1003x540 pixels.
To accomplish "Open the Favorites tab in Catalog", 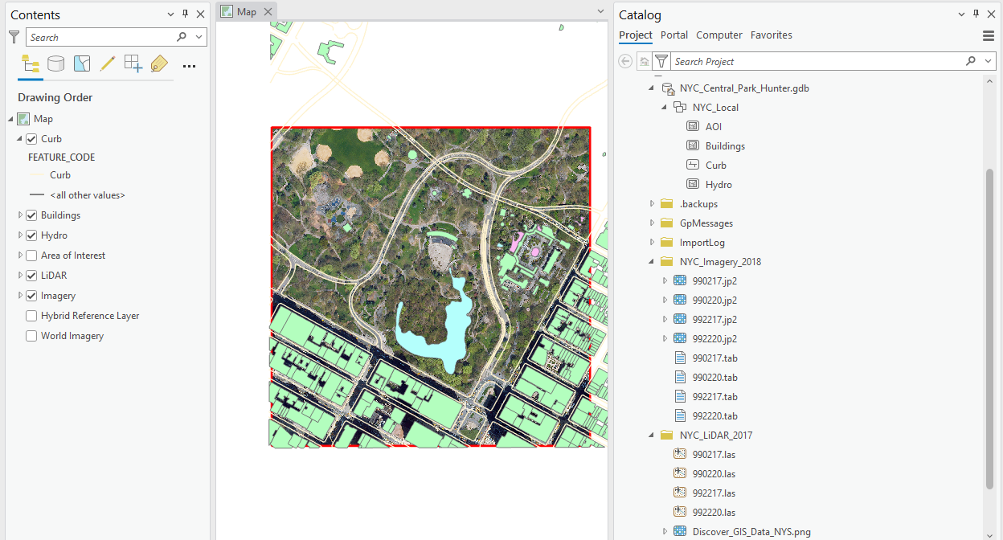I will click(x=771, y=35).
